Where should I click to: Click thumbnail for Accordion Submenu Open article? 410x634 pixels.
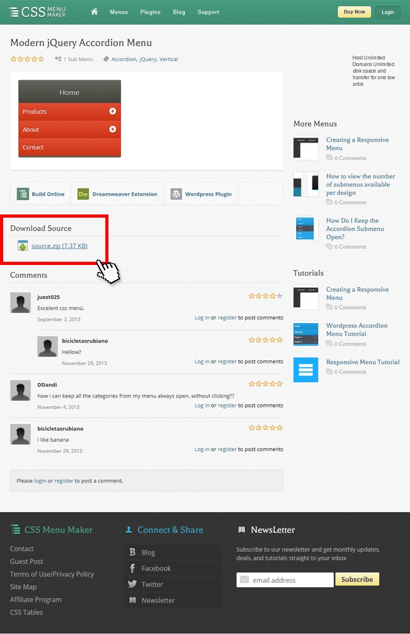click(306, 228)
